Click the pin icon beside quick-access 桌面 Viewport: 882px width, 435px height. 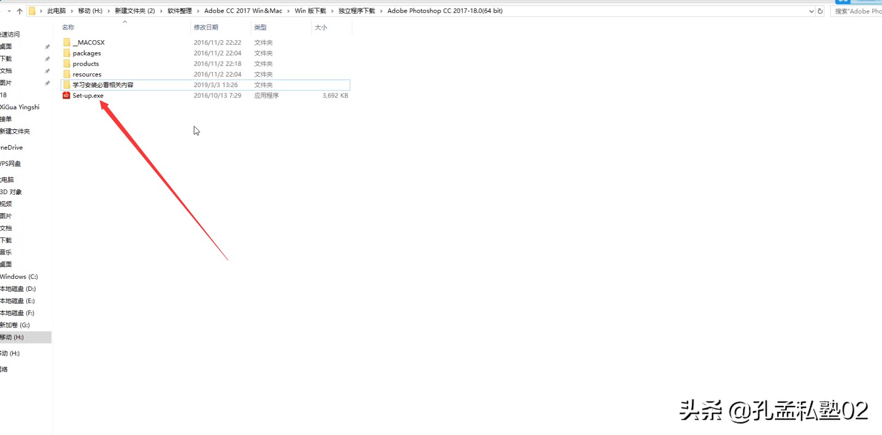(x=47, y=47)
